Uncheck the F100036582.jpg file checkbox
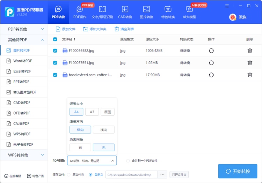The height and width of the screenshot is (183, 262). [x=55, y=51]
